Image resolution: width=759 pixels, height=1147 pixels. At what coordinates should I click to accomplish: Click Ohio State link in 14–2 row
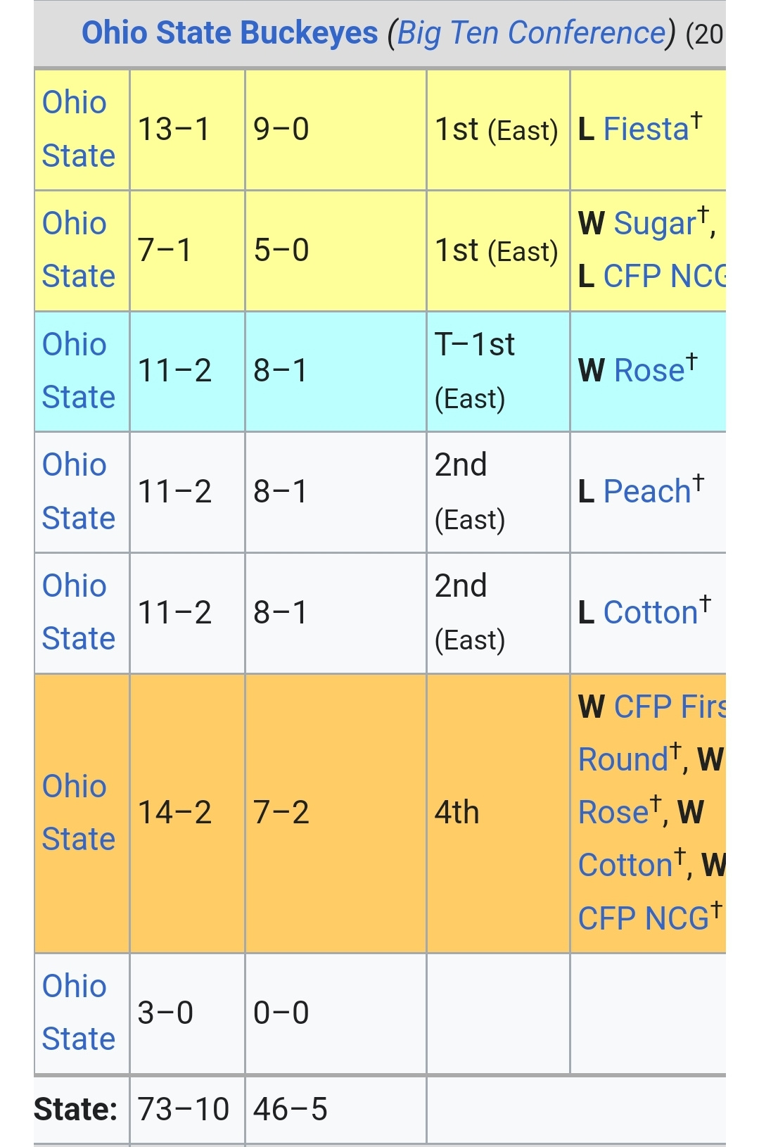tap(78, 813)
